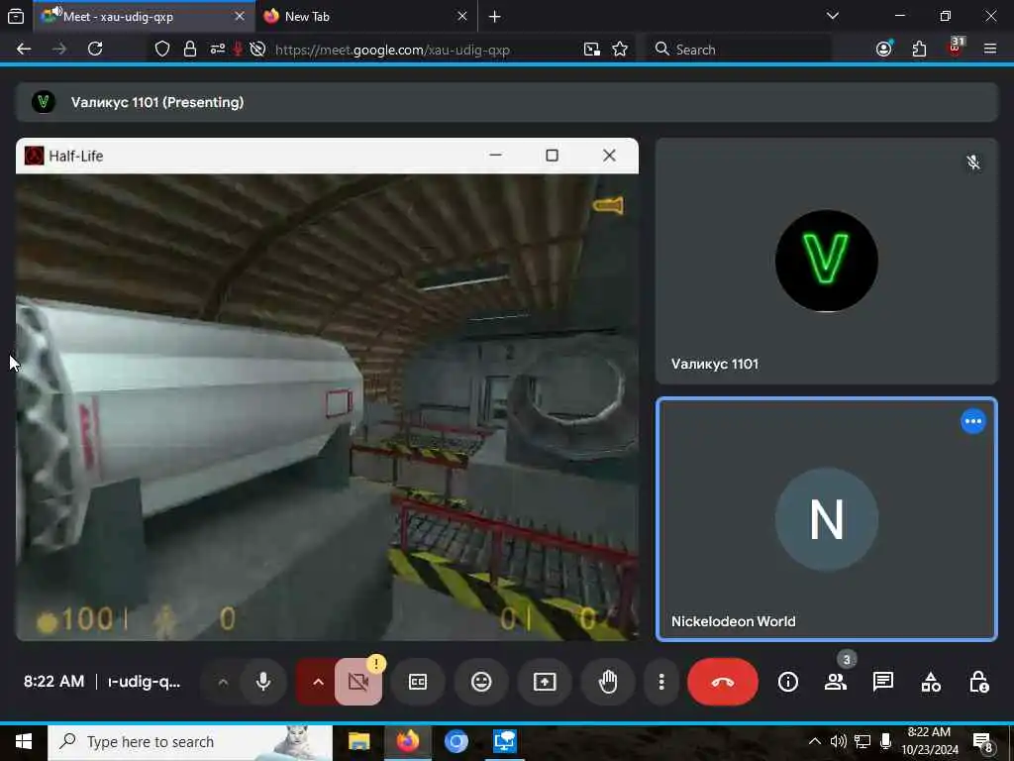Screen dimensions: 1014x761
Task: Open the Activities shapes icon
Action: coord(931,682)
